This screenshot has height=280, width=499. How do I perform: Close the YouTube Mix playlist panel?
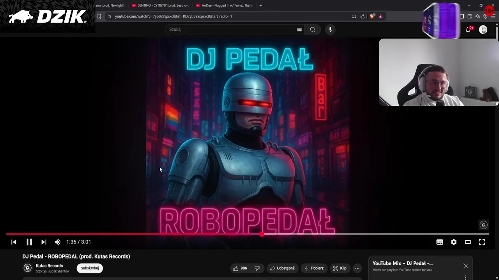[465, 266]
